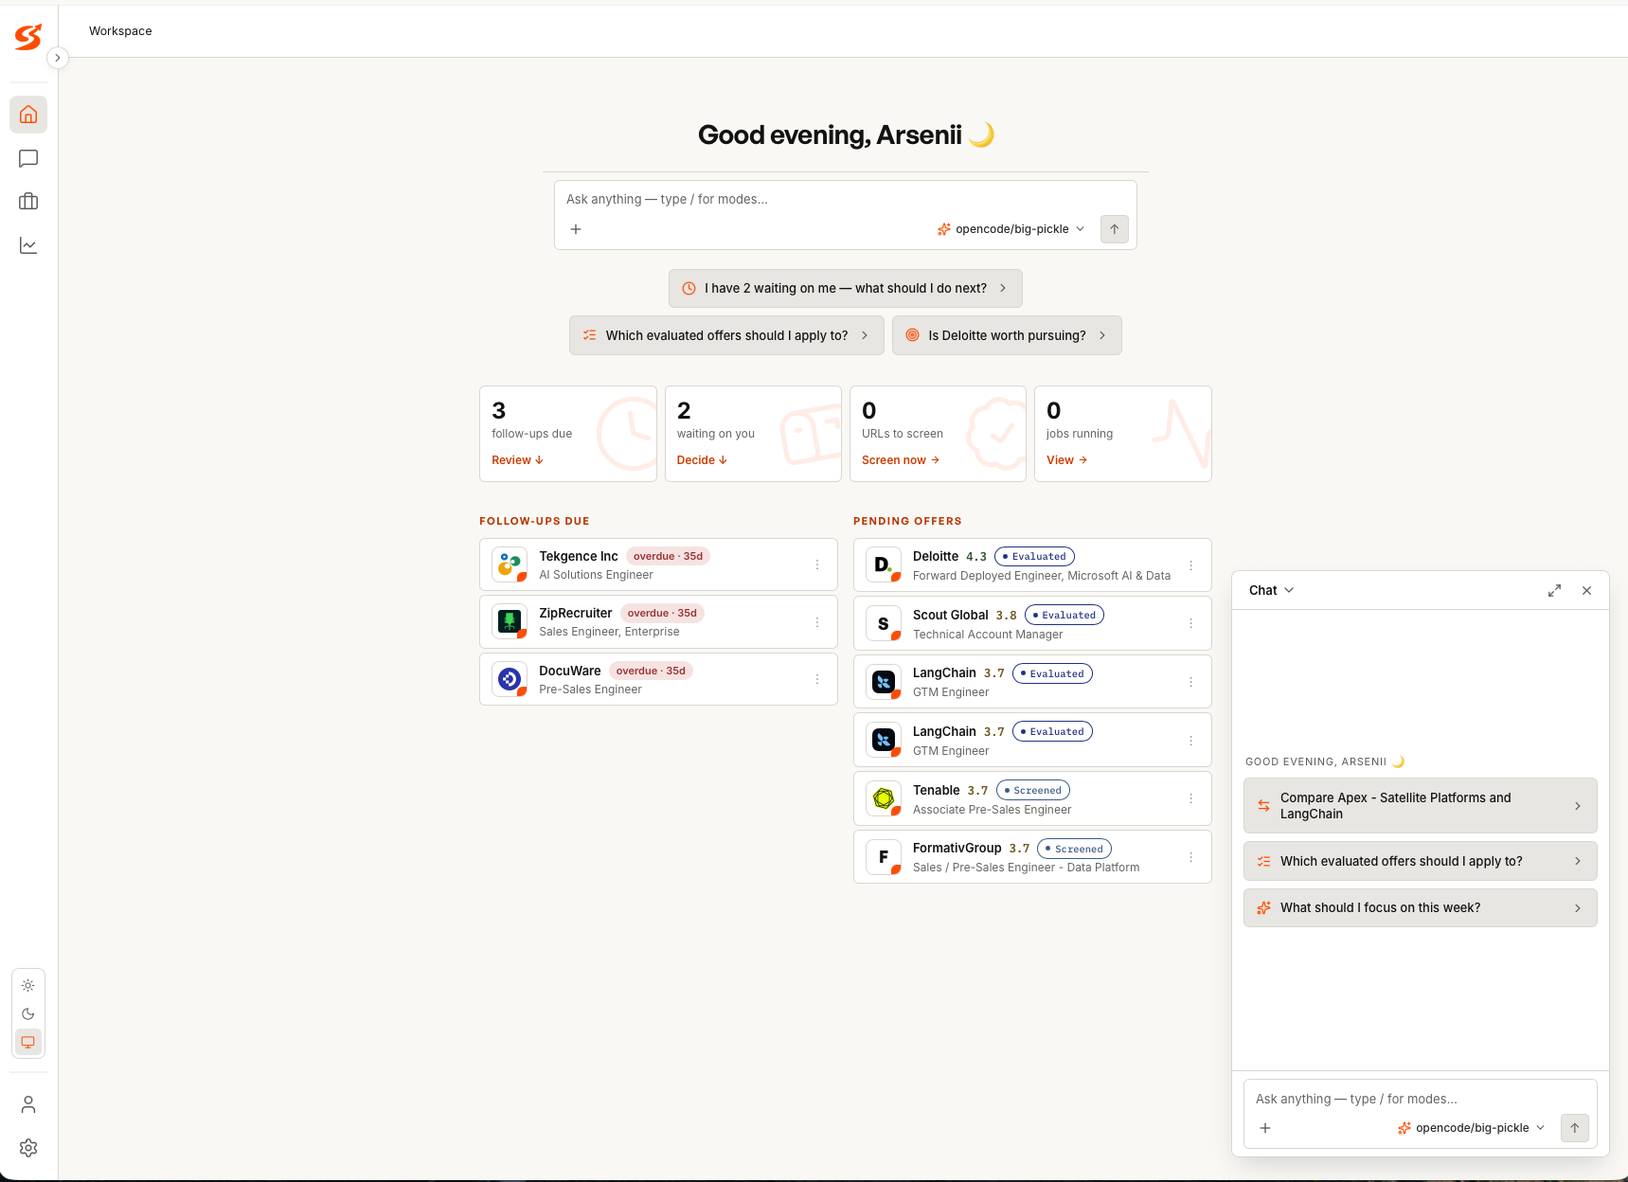Select 'I have 2 waiting on me' suggestion
Image resolution: width=1628 pixels, height=1182 pixels.
[x=845, y=288]
